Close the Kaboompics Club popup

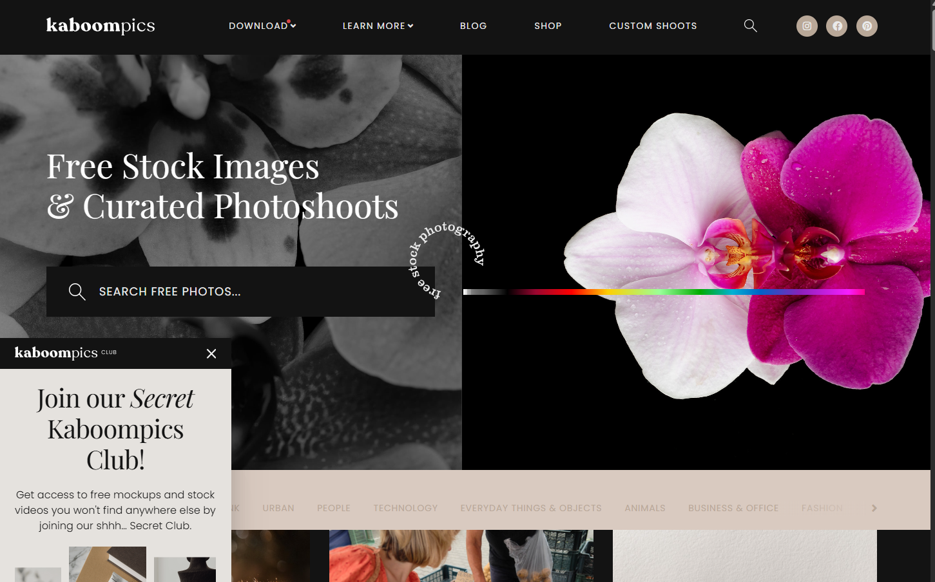211,353
